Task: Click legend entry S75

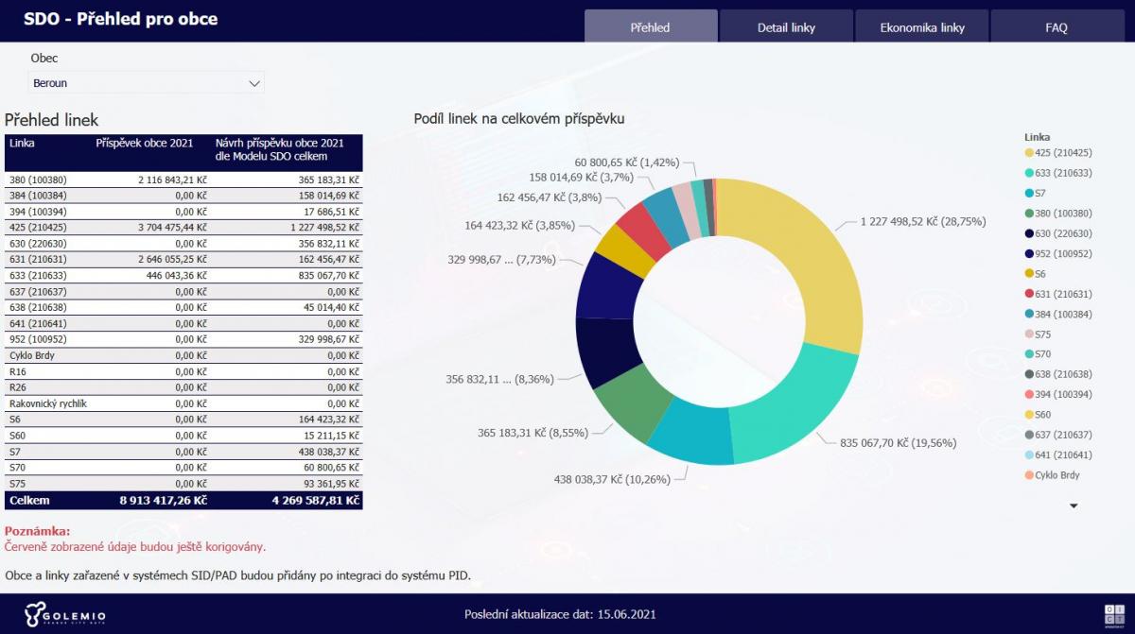Action: click(x=1038, y=334)
